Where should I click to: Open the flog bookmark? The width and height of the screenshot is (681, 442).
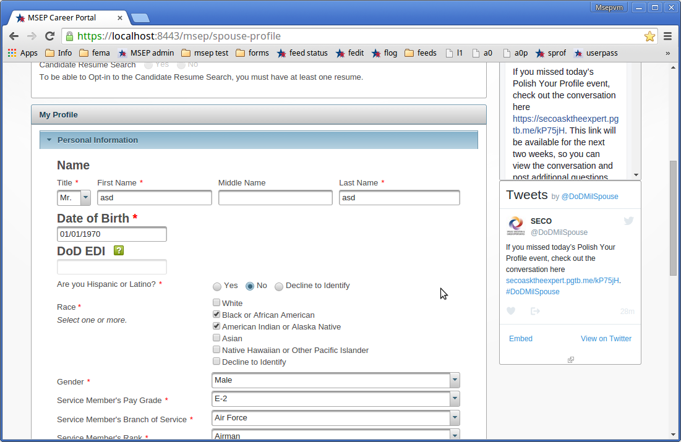point(384,53)
